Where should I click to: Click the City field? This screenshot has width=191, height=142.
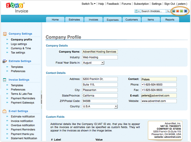100,90
